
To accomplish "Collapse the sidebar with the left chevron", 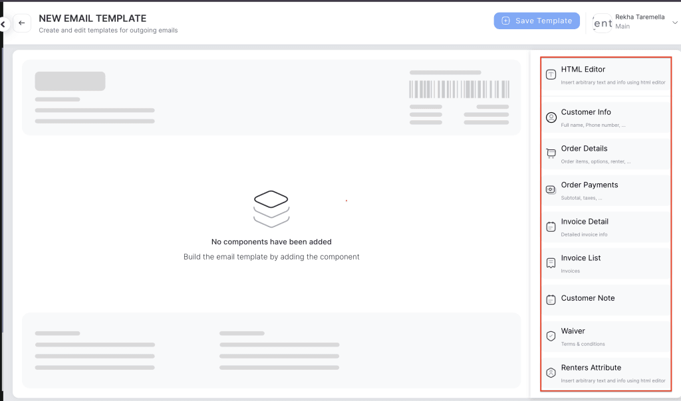I will pos(3,25).
